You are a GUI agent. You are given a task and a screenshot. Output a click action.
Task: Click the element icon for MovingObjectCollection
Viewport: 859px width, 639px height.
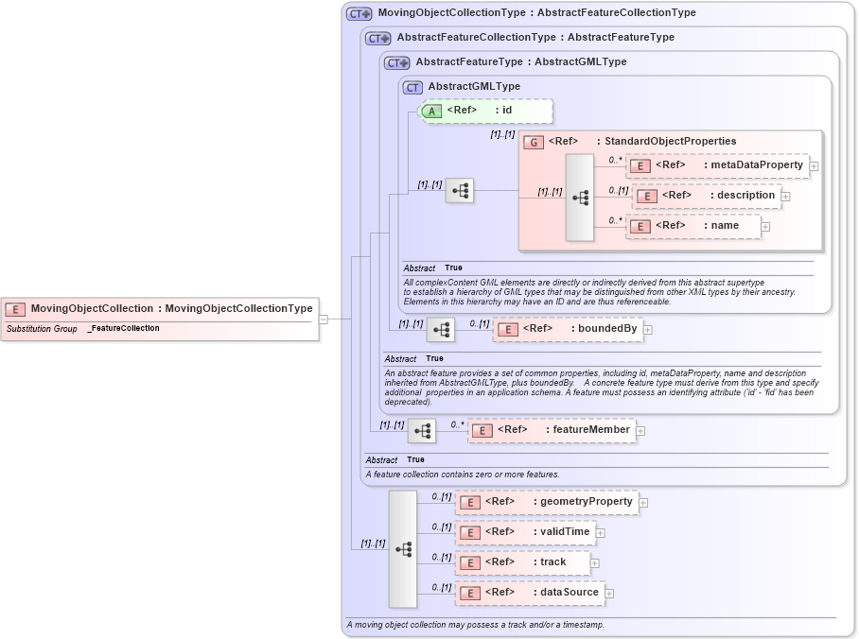14,308
